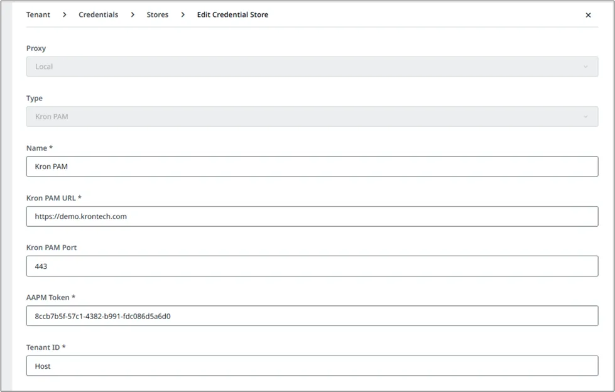Focus the Tenant ID input field
Screen dimensions: 615x392
point(312,366)
